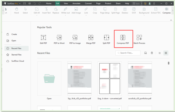Viewport: 175px width, 112px height.
Task: Open SwifDoo Cloud
Action: 15,61
